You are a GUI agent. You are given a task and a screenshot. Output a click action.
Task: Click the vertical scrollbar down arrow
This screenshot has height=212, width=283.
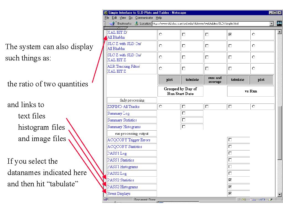279,194
